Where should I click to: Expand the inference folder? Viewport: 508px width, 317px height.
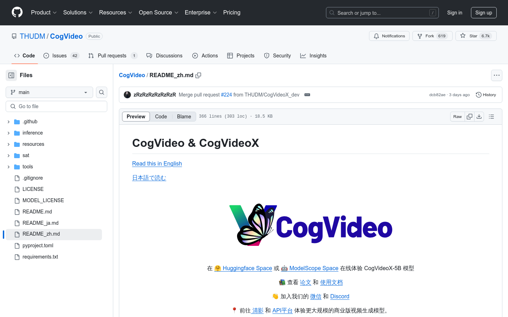pyautogui.click(x=8, y=133)
